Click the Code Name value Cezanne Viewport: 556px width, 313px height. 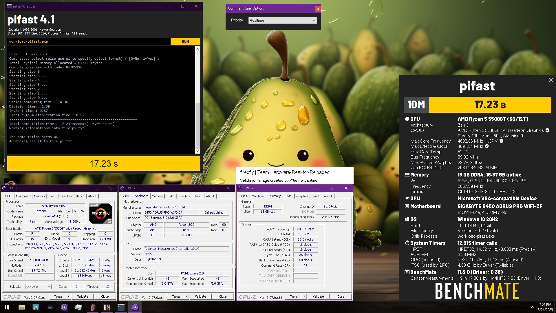point(41,211)
